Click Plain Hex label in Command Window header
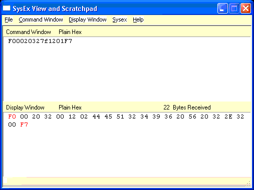The height and width of the screenshot is (190, 254). (70, 32)
